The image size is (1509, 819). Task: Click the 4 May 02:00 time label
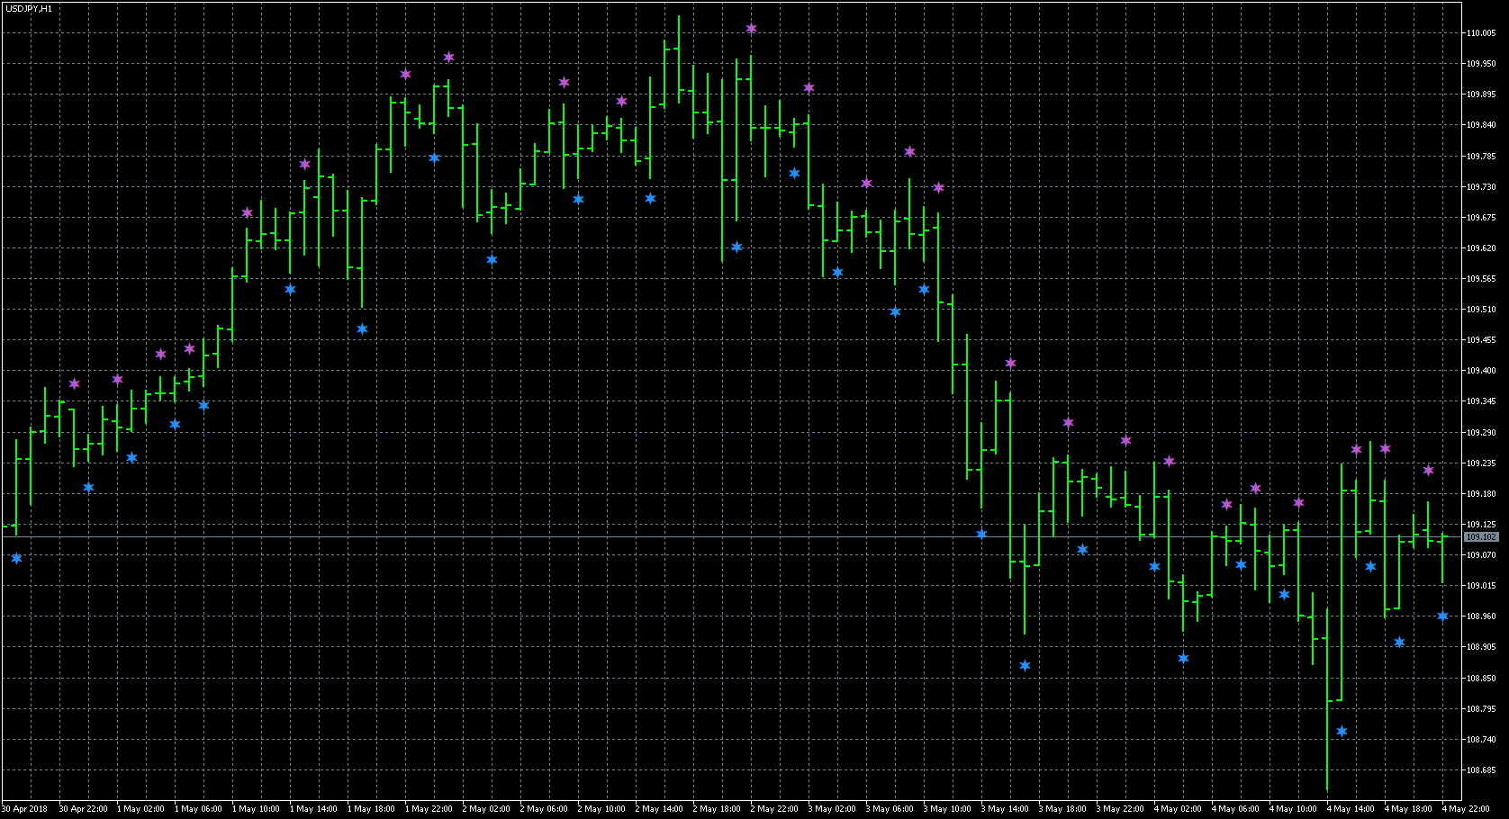1178,809
